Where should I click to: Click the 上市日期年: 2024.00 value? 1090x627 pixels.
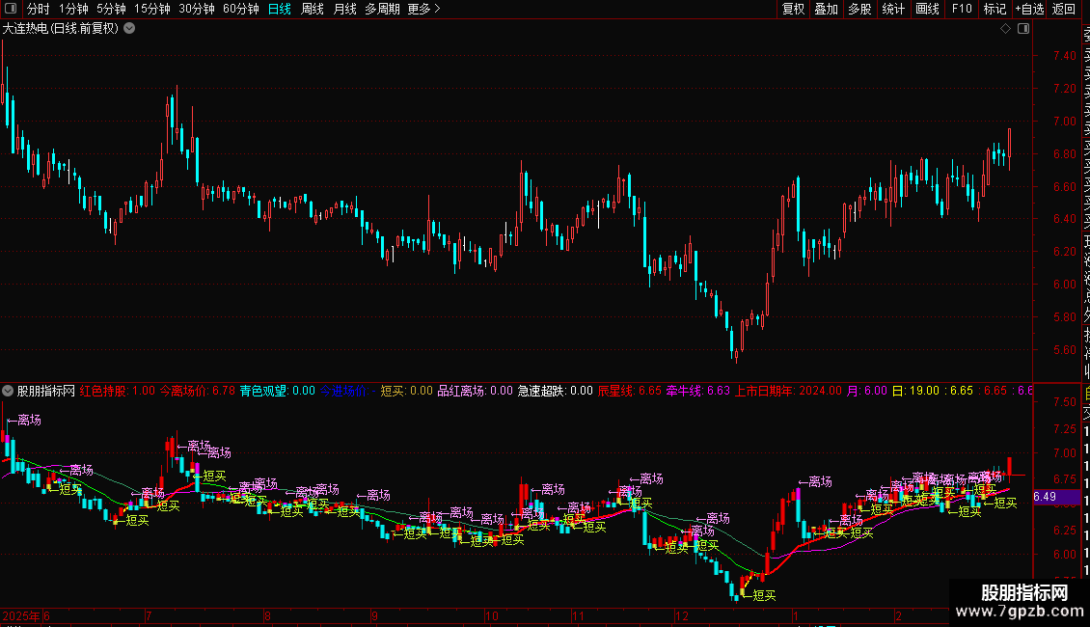click(x=788, y=391)
